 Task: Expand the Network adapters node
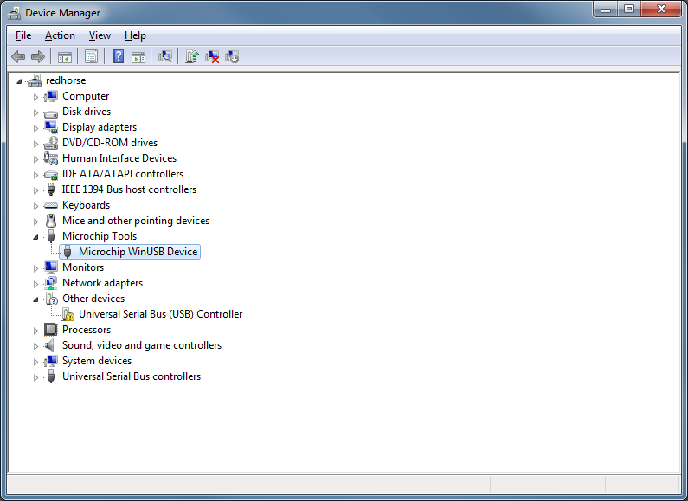(36, 283)
